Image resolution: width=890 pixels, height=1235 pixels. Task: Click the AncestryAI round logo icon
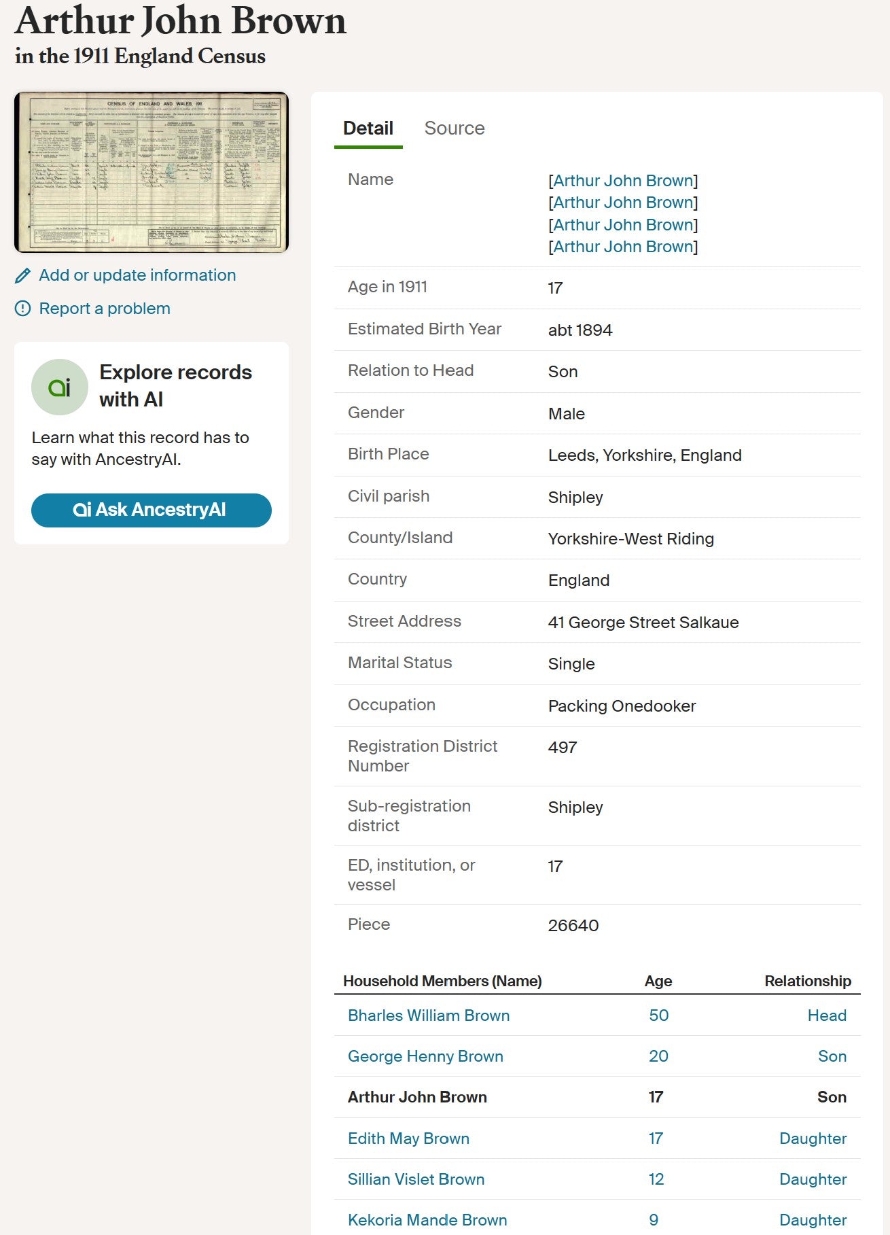point(60,387)
